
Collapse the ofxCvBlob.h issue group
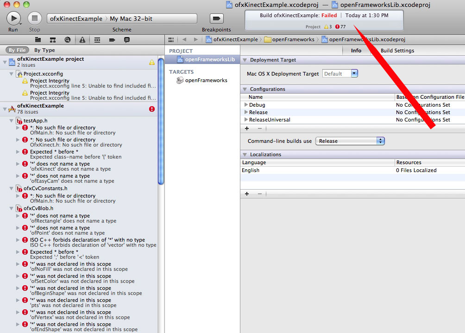[x=11, y=208]
